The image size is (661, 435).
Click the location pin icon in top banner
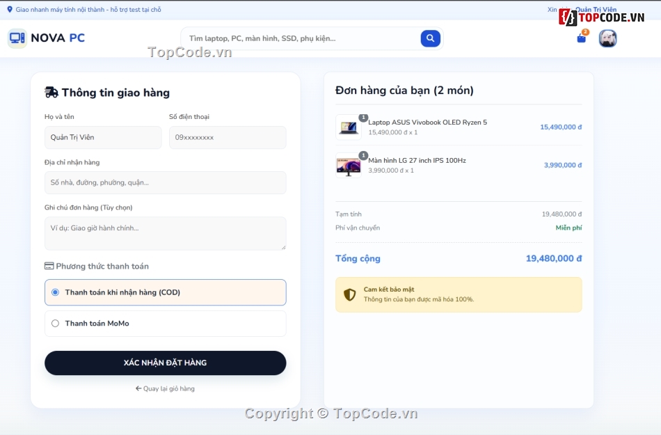pos(10,9)
